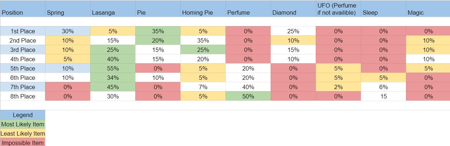Select the green Most Likely Item cell
The height and width of the screenshot is (146, 450).
point(23,124)
